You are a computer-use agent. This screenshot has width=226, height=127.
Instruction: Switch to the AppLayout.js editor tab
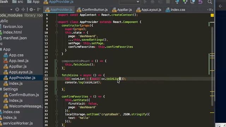click(149, 10)
